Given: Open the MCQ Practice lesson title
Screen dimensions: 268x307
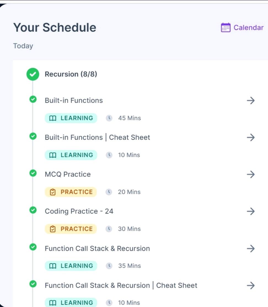Looking at the screenshot, I should coord(68,174).
